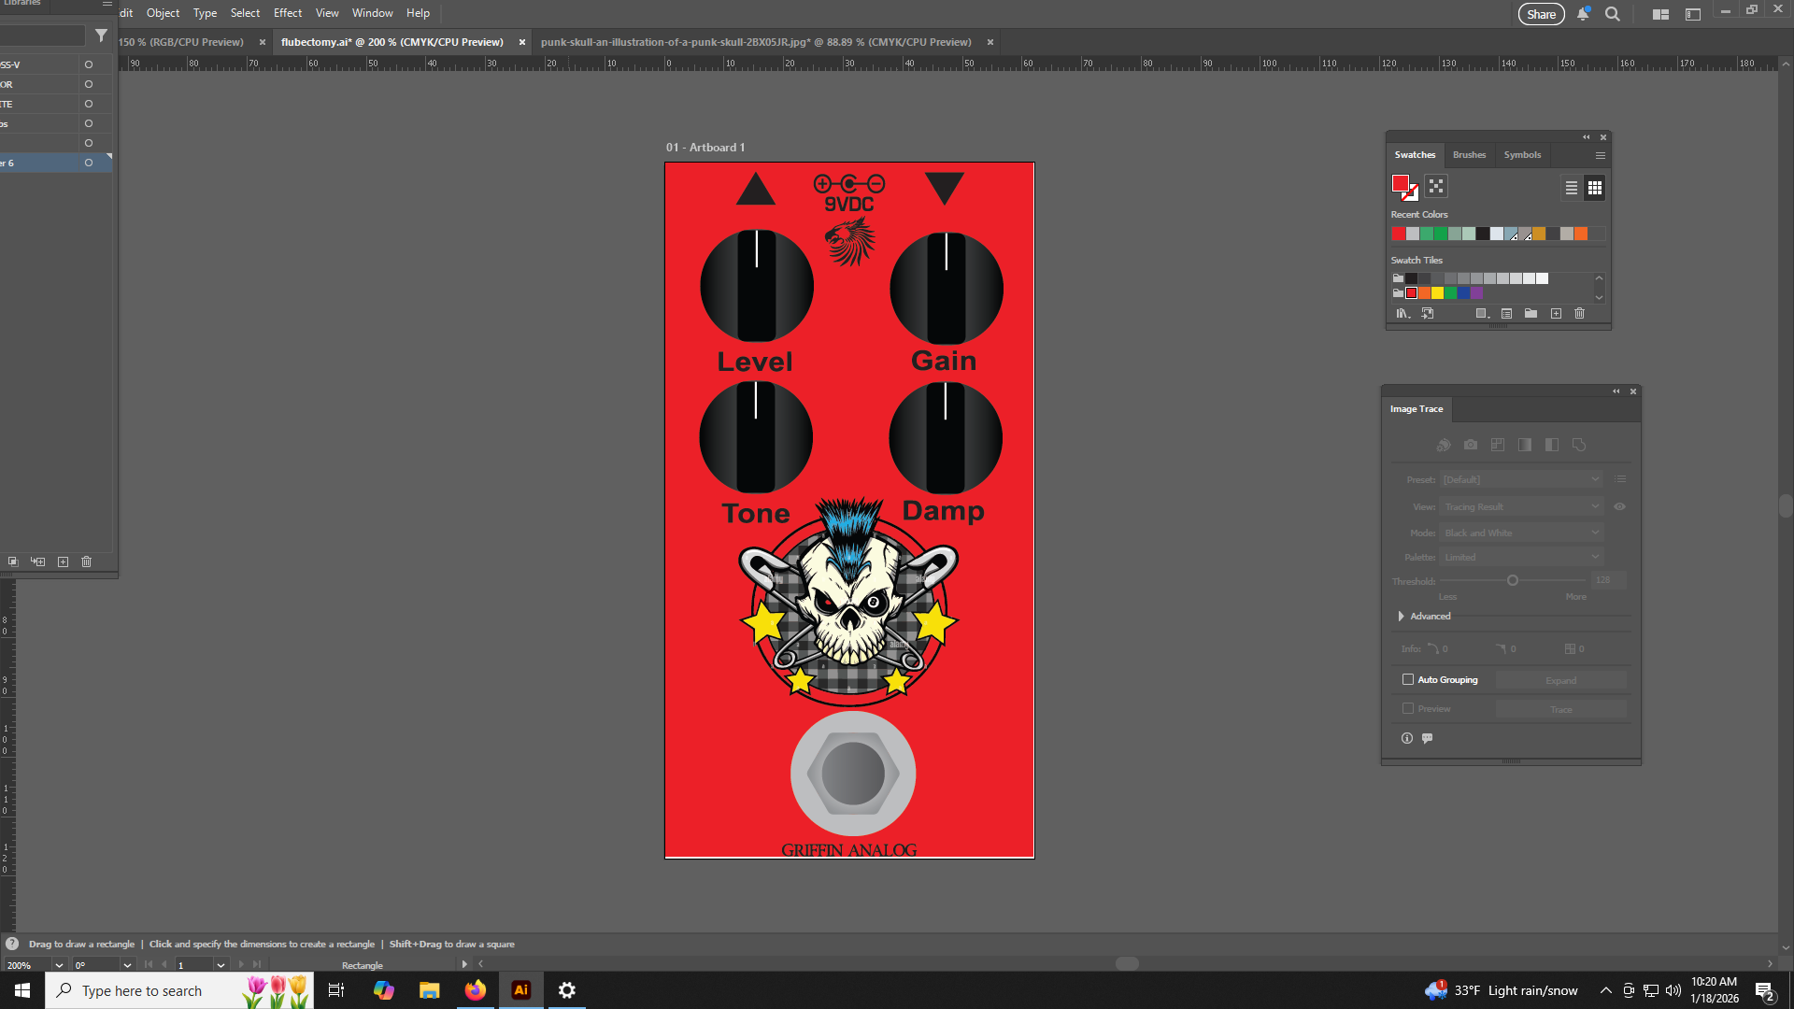Click the New Swatch plus icon
This screenshot has height=1009, width=1794.
1556,314
